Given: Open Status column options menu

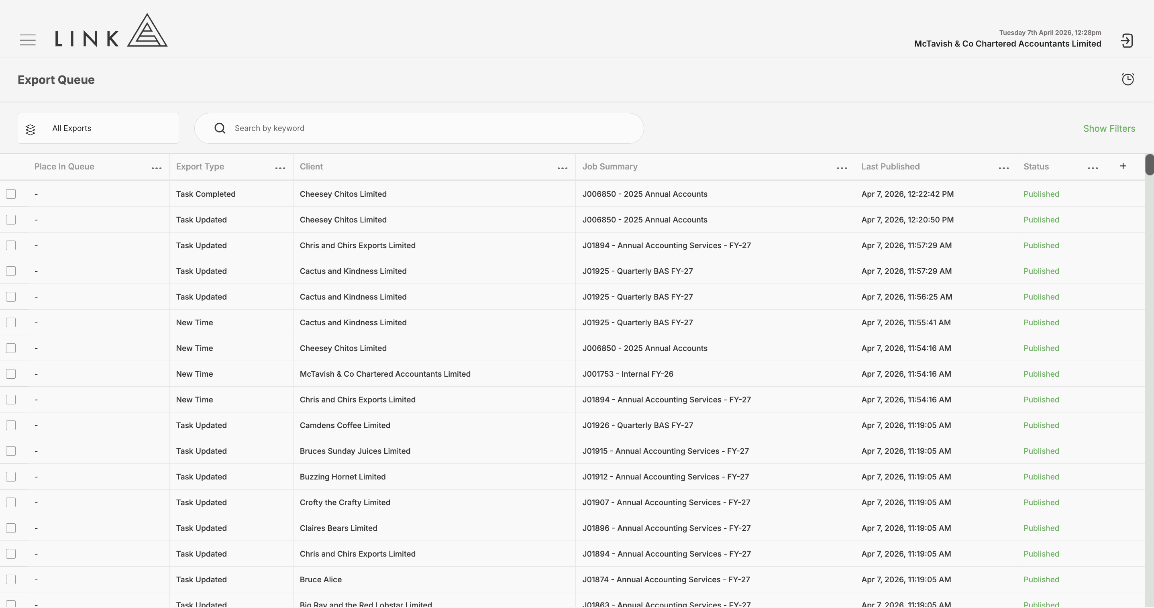Looking at the screenshot, I should (x=1093, y=168).
